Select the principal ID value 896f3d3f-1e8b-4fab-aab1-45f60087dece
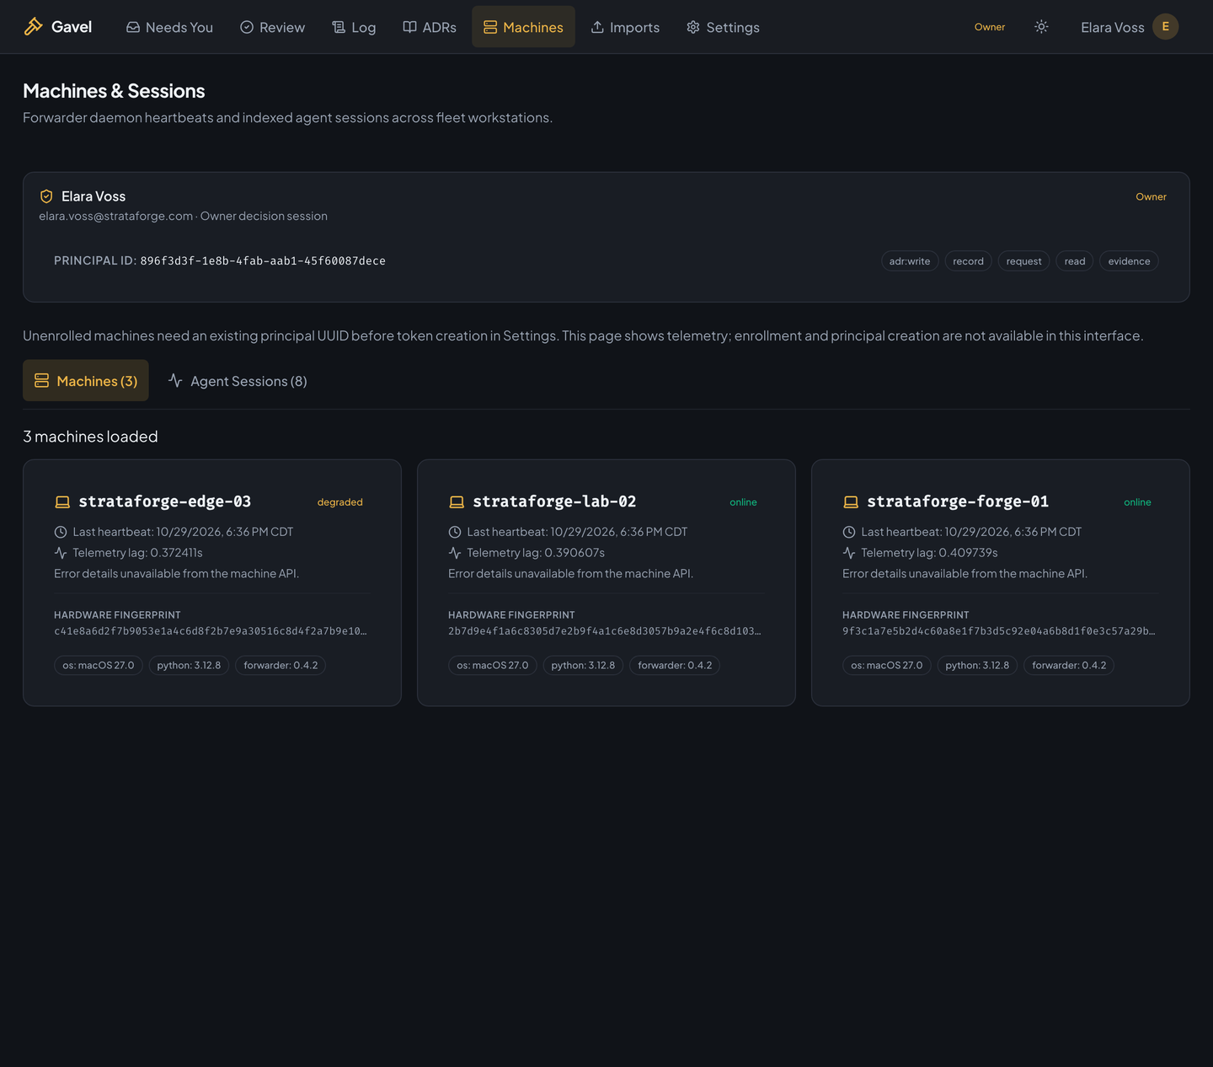Image resolution: width=1213 pixels, height=1067 pixels. point(263,261)
